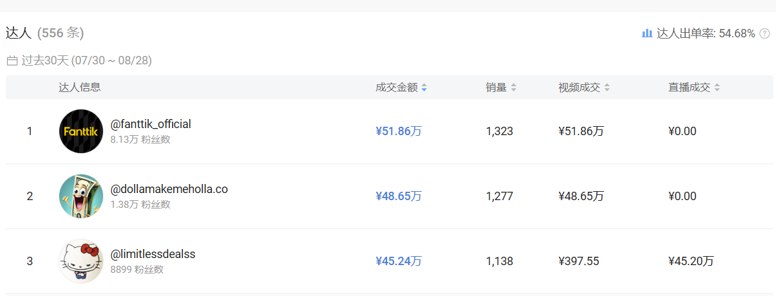Viewport: 776px width, 296px height.
Task: Click the 达人 (556 条) section title
Action: click(x=45, y=33)
